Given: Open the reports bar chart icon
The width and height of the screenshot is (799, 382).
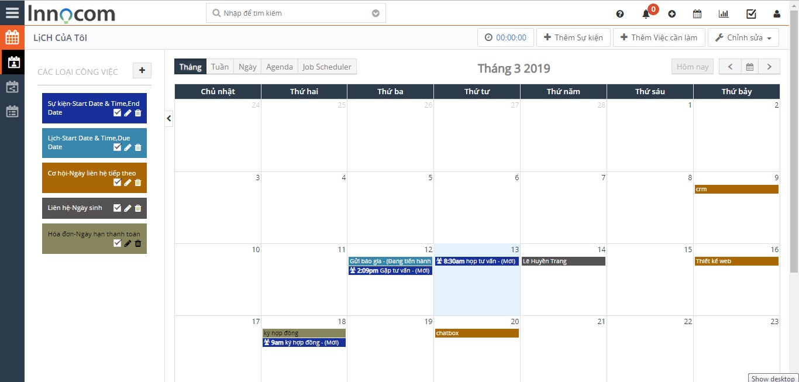Looking at the screenshot, I should coord(724,14).
